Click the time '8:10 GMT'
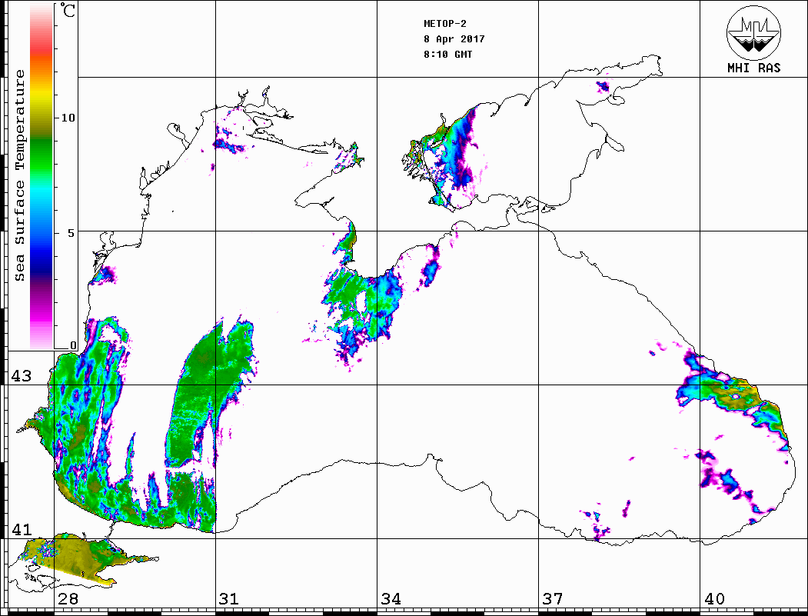Viewport: 808px width, 616px height. [448, 54]
